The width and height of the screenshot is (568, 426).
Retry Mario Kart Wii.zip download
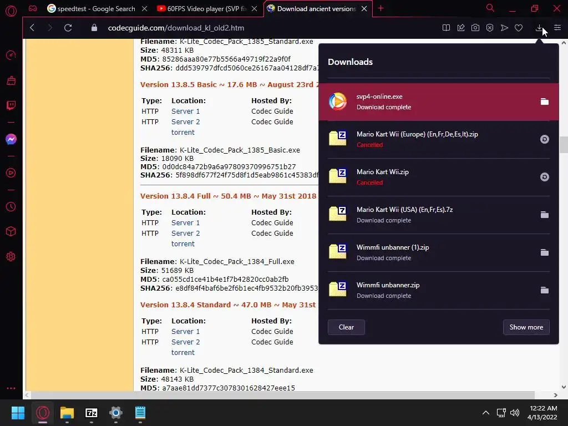tap(545, 177)
